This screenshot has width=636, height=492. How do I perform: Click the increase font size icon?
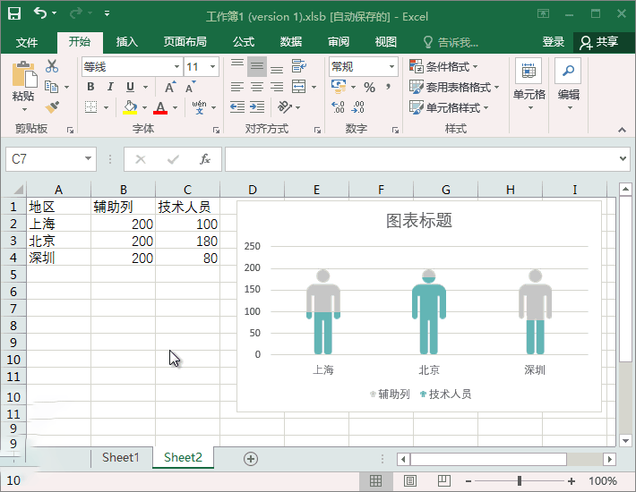pyautogui.click(x=170, y=87)
